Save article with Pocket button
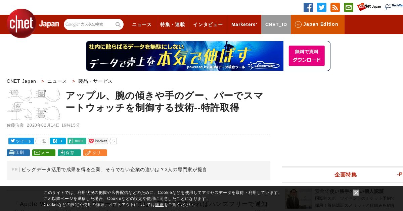The height and width of the screenshot is (211, 403). point(98,141)
